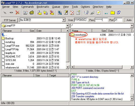Expand the remote path dropdown
This screenshot has height=106, width=135.
[132, 26]
